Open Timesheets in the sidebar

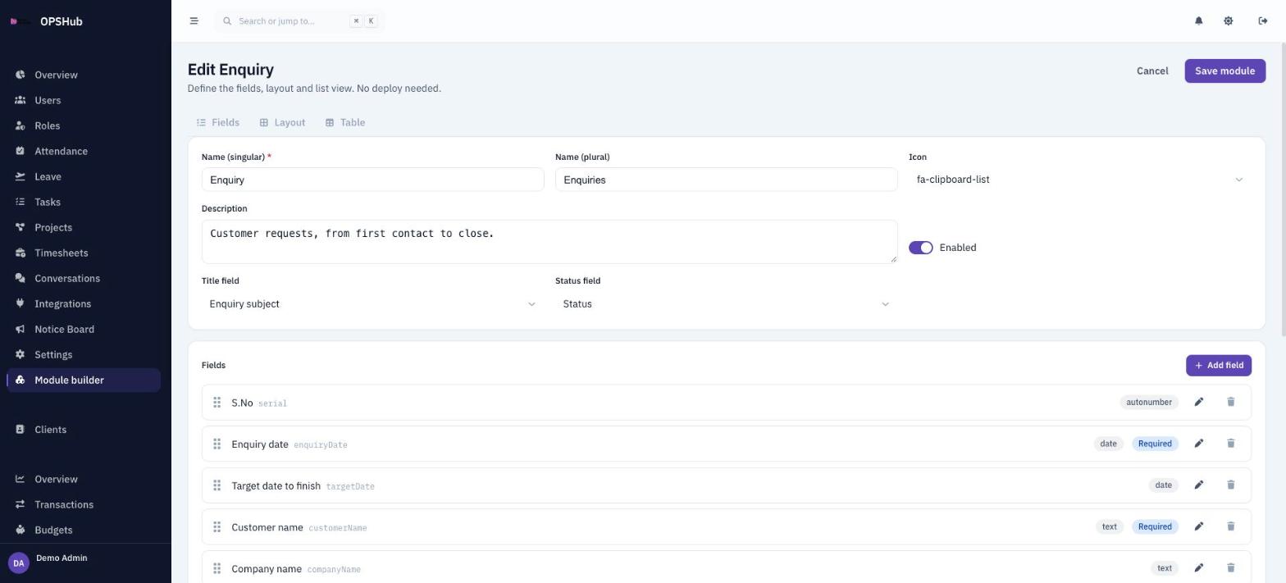[84, 253]
